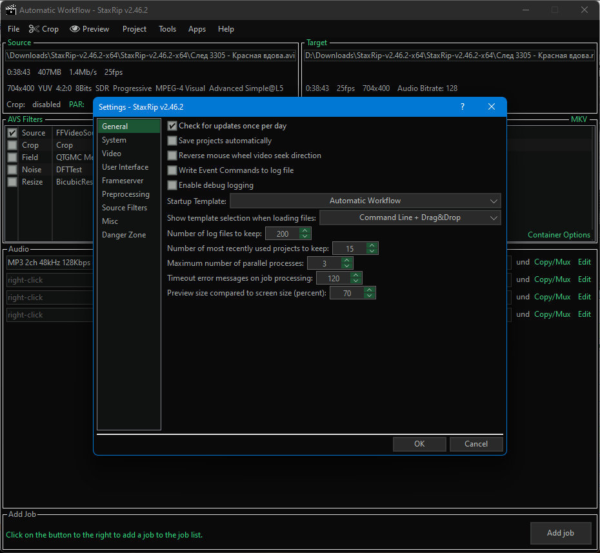
Task: Open Show template selection dropdown
Action: (410, 217)
